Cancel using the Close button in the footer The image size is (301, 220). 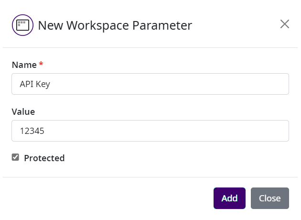[x=269, y=198]
